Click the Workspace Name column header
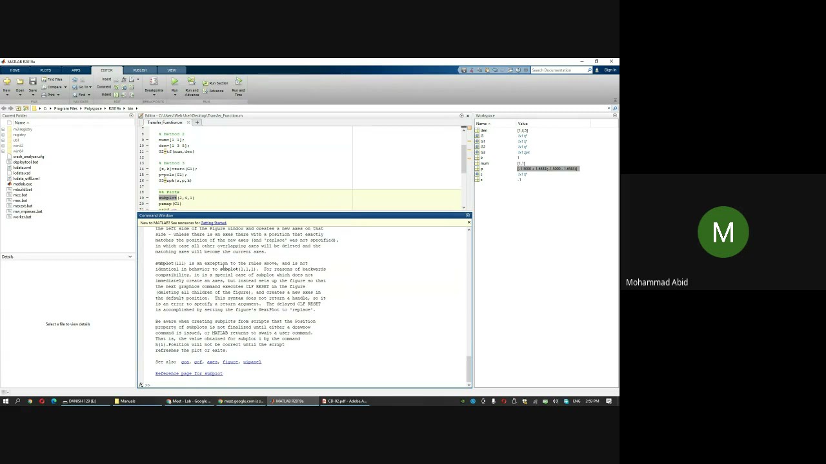The width and height of the screenshot is (826, 464). [x=483, y=124]
